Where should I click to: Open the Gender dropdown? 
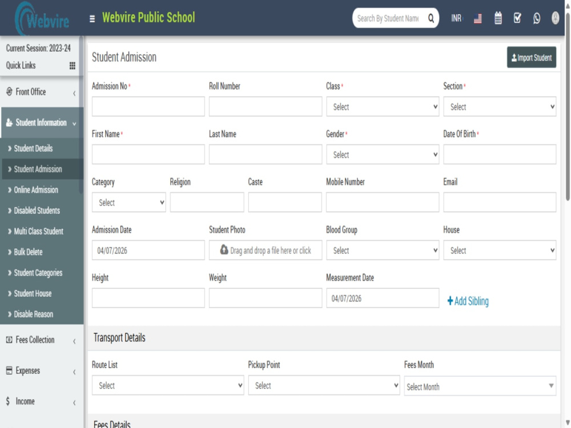click(x=383, y=155)
